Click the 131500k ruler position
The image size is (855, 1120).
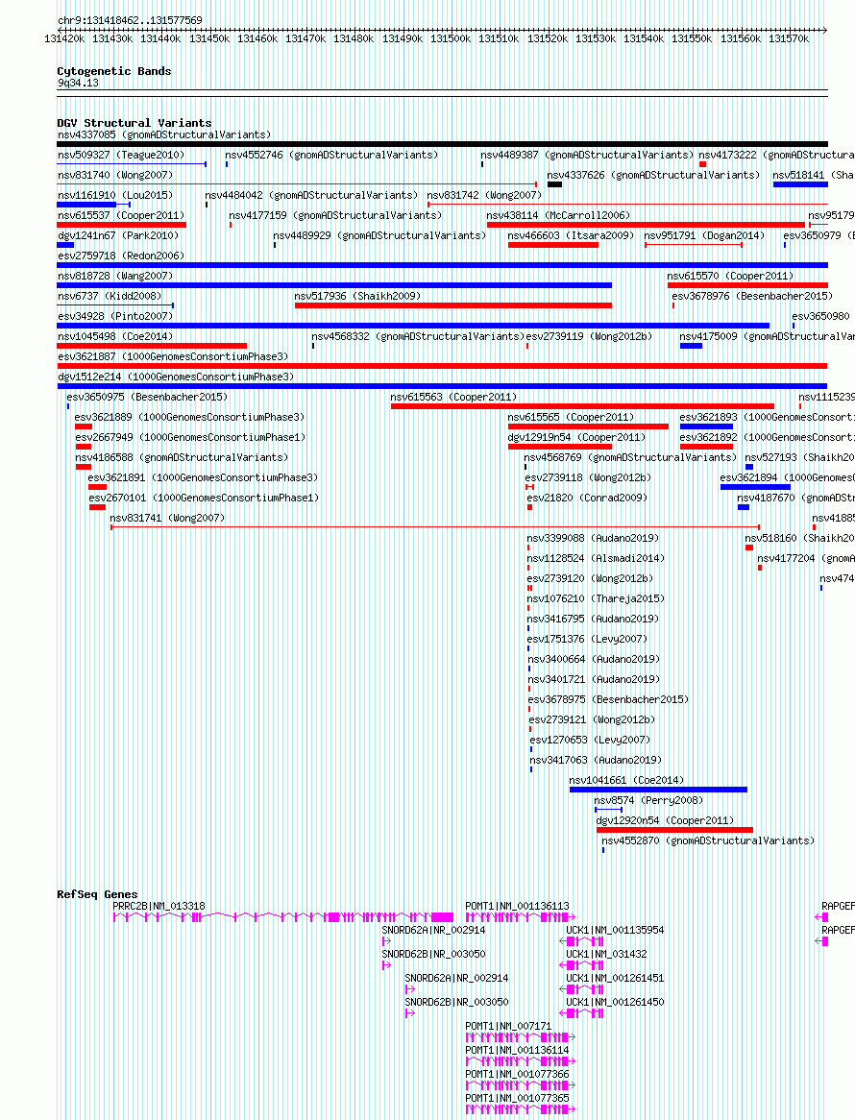(450, 39)
